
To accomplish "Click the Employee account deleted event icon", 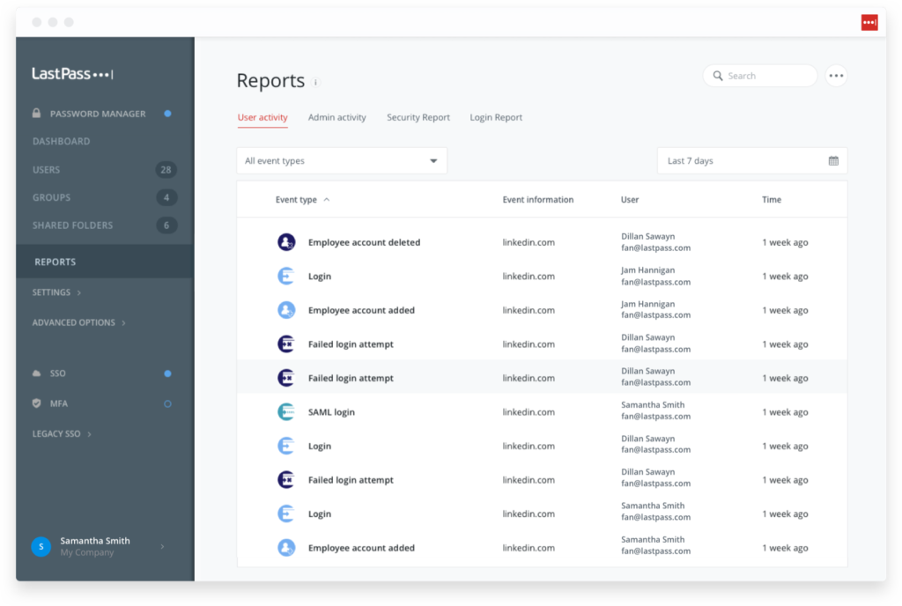I will (285, 242).
